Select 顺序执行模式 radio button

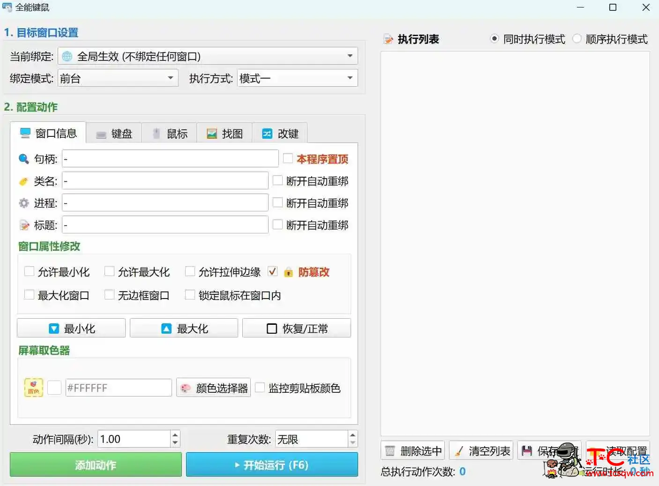577,39
